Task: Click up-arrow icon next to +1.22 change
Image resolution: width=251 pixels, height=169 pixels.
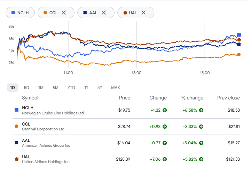Action: (165, 110)
